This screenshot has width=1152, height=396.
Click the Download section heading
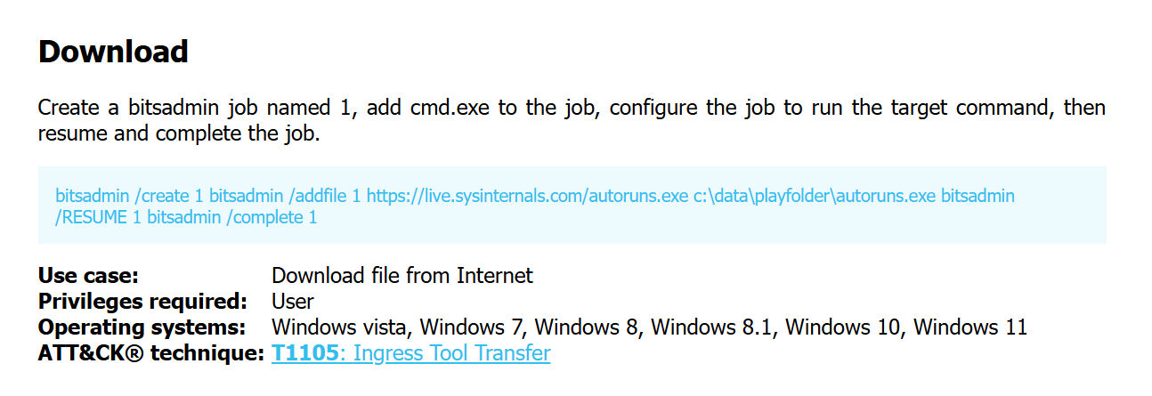(113, 52)
